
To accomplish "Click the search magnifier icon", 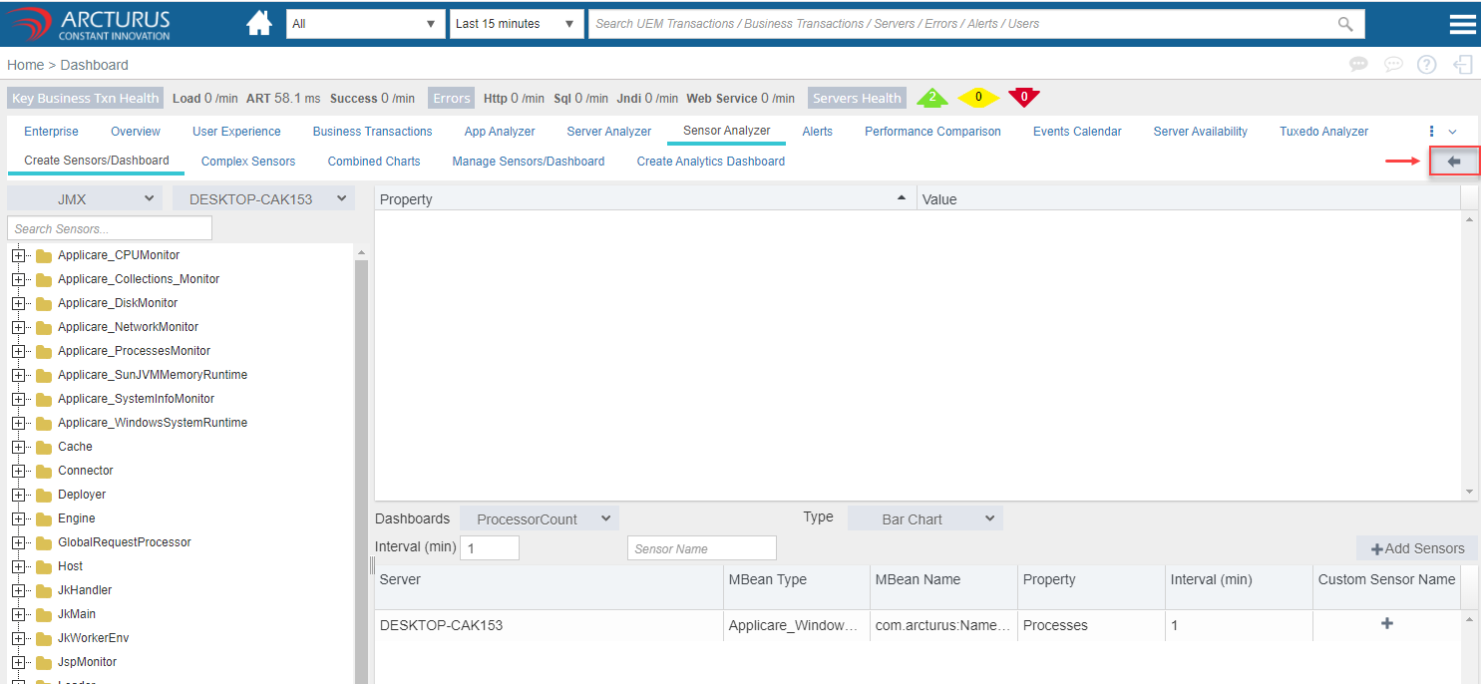I will coord(1345,24).
